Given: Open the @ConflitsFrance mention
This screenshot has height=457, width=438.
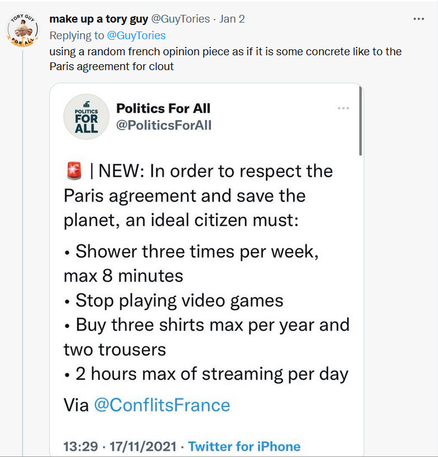Looking at the screenshot, I should (162, 405).
